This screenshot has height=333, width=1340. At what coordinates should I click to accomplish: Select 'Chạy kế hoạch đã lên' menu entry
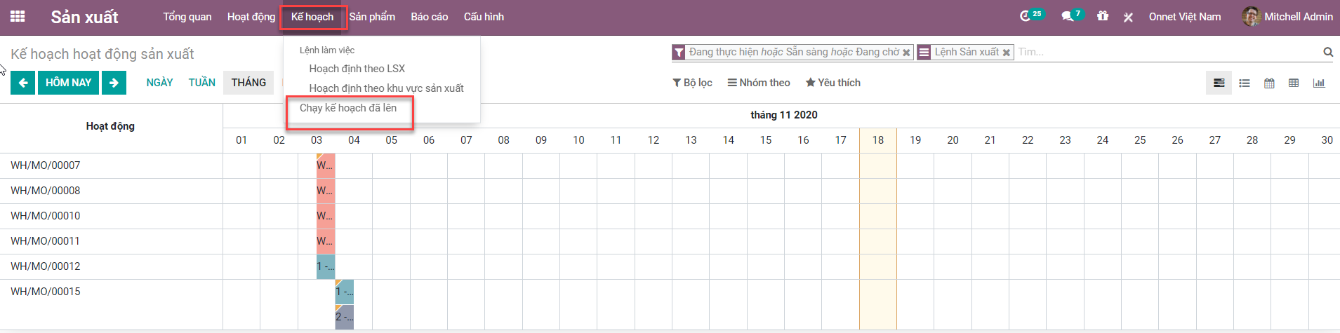pos(348,108)
